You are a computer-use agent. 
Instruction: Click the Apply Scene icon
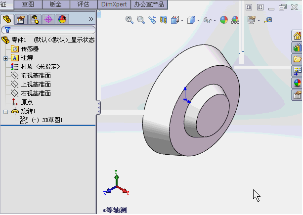point(235,20)
